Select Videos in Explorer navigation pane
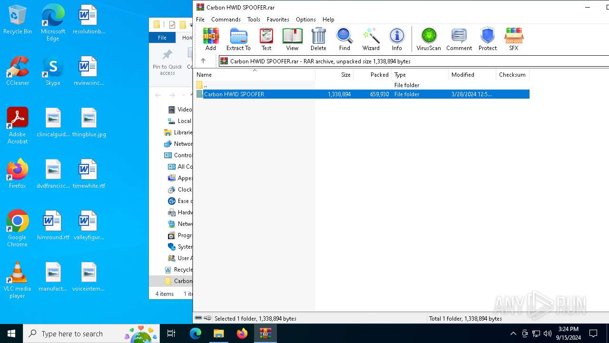609x343 pixels. point(180,110)
